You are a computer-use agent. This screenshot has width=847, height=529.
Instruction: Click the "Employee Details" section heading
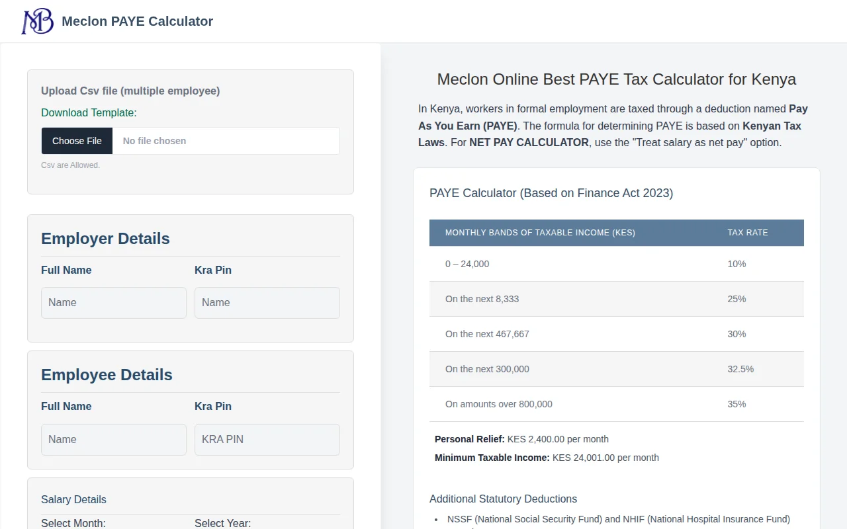[x=107, y=375]
